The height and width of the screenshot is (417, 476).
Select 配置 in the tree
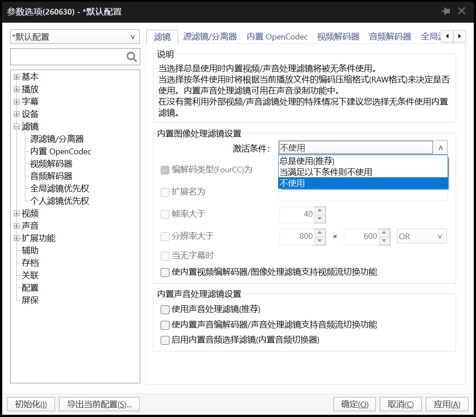pos(30,288)
